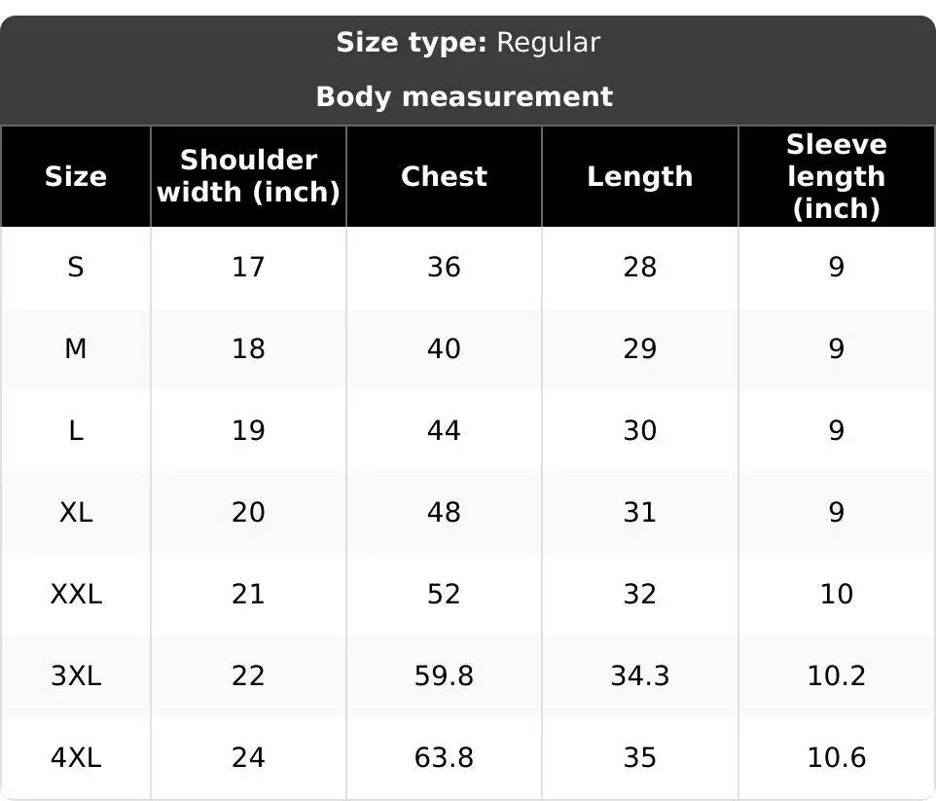Select the XXL size row label
Image resolution: width=936 pixels, height=801 pixels.
pyautogui.click(x=76, y=595)
